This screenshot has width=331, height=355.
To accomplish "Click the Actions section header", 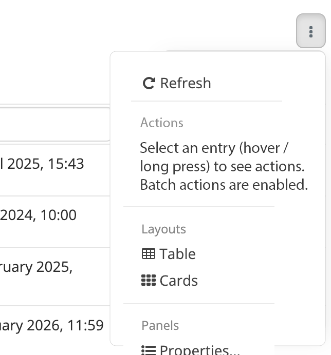I will point(162,123).
